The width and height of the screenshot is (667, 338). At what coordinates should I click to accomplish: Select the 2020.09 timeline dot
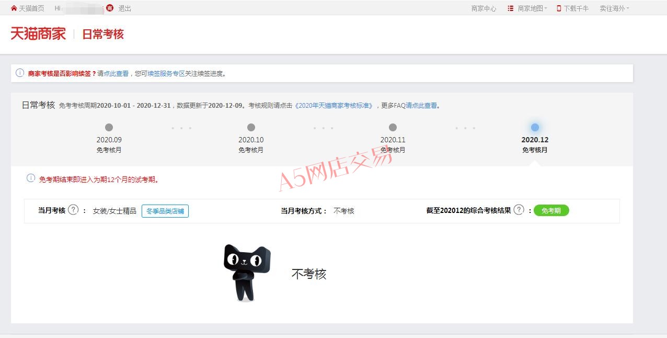click(109, 127)
